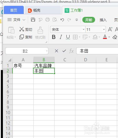Confirm cell entry with checkmark button
The height and width of the screenshot is (138, 118).
point(64,51)
